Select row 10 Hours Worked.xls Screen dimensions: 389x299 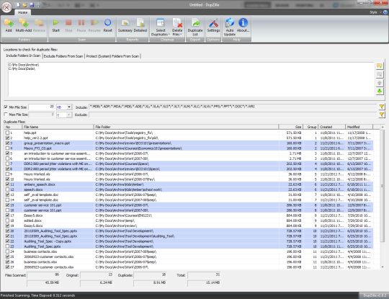click(x=189, y=179)
